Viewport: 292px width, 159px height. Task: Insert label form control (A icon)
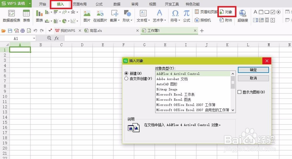point(255,12)
